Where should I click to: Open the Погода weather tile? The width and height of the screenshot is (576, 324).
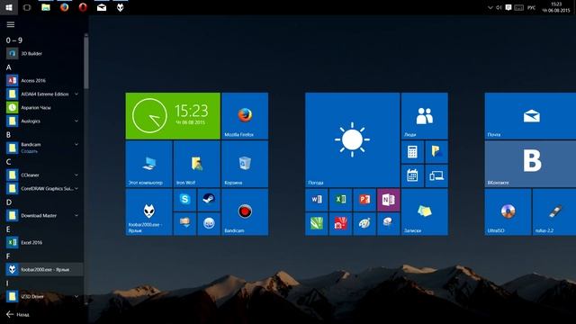point(352,140)
